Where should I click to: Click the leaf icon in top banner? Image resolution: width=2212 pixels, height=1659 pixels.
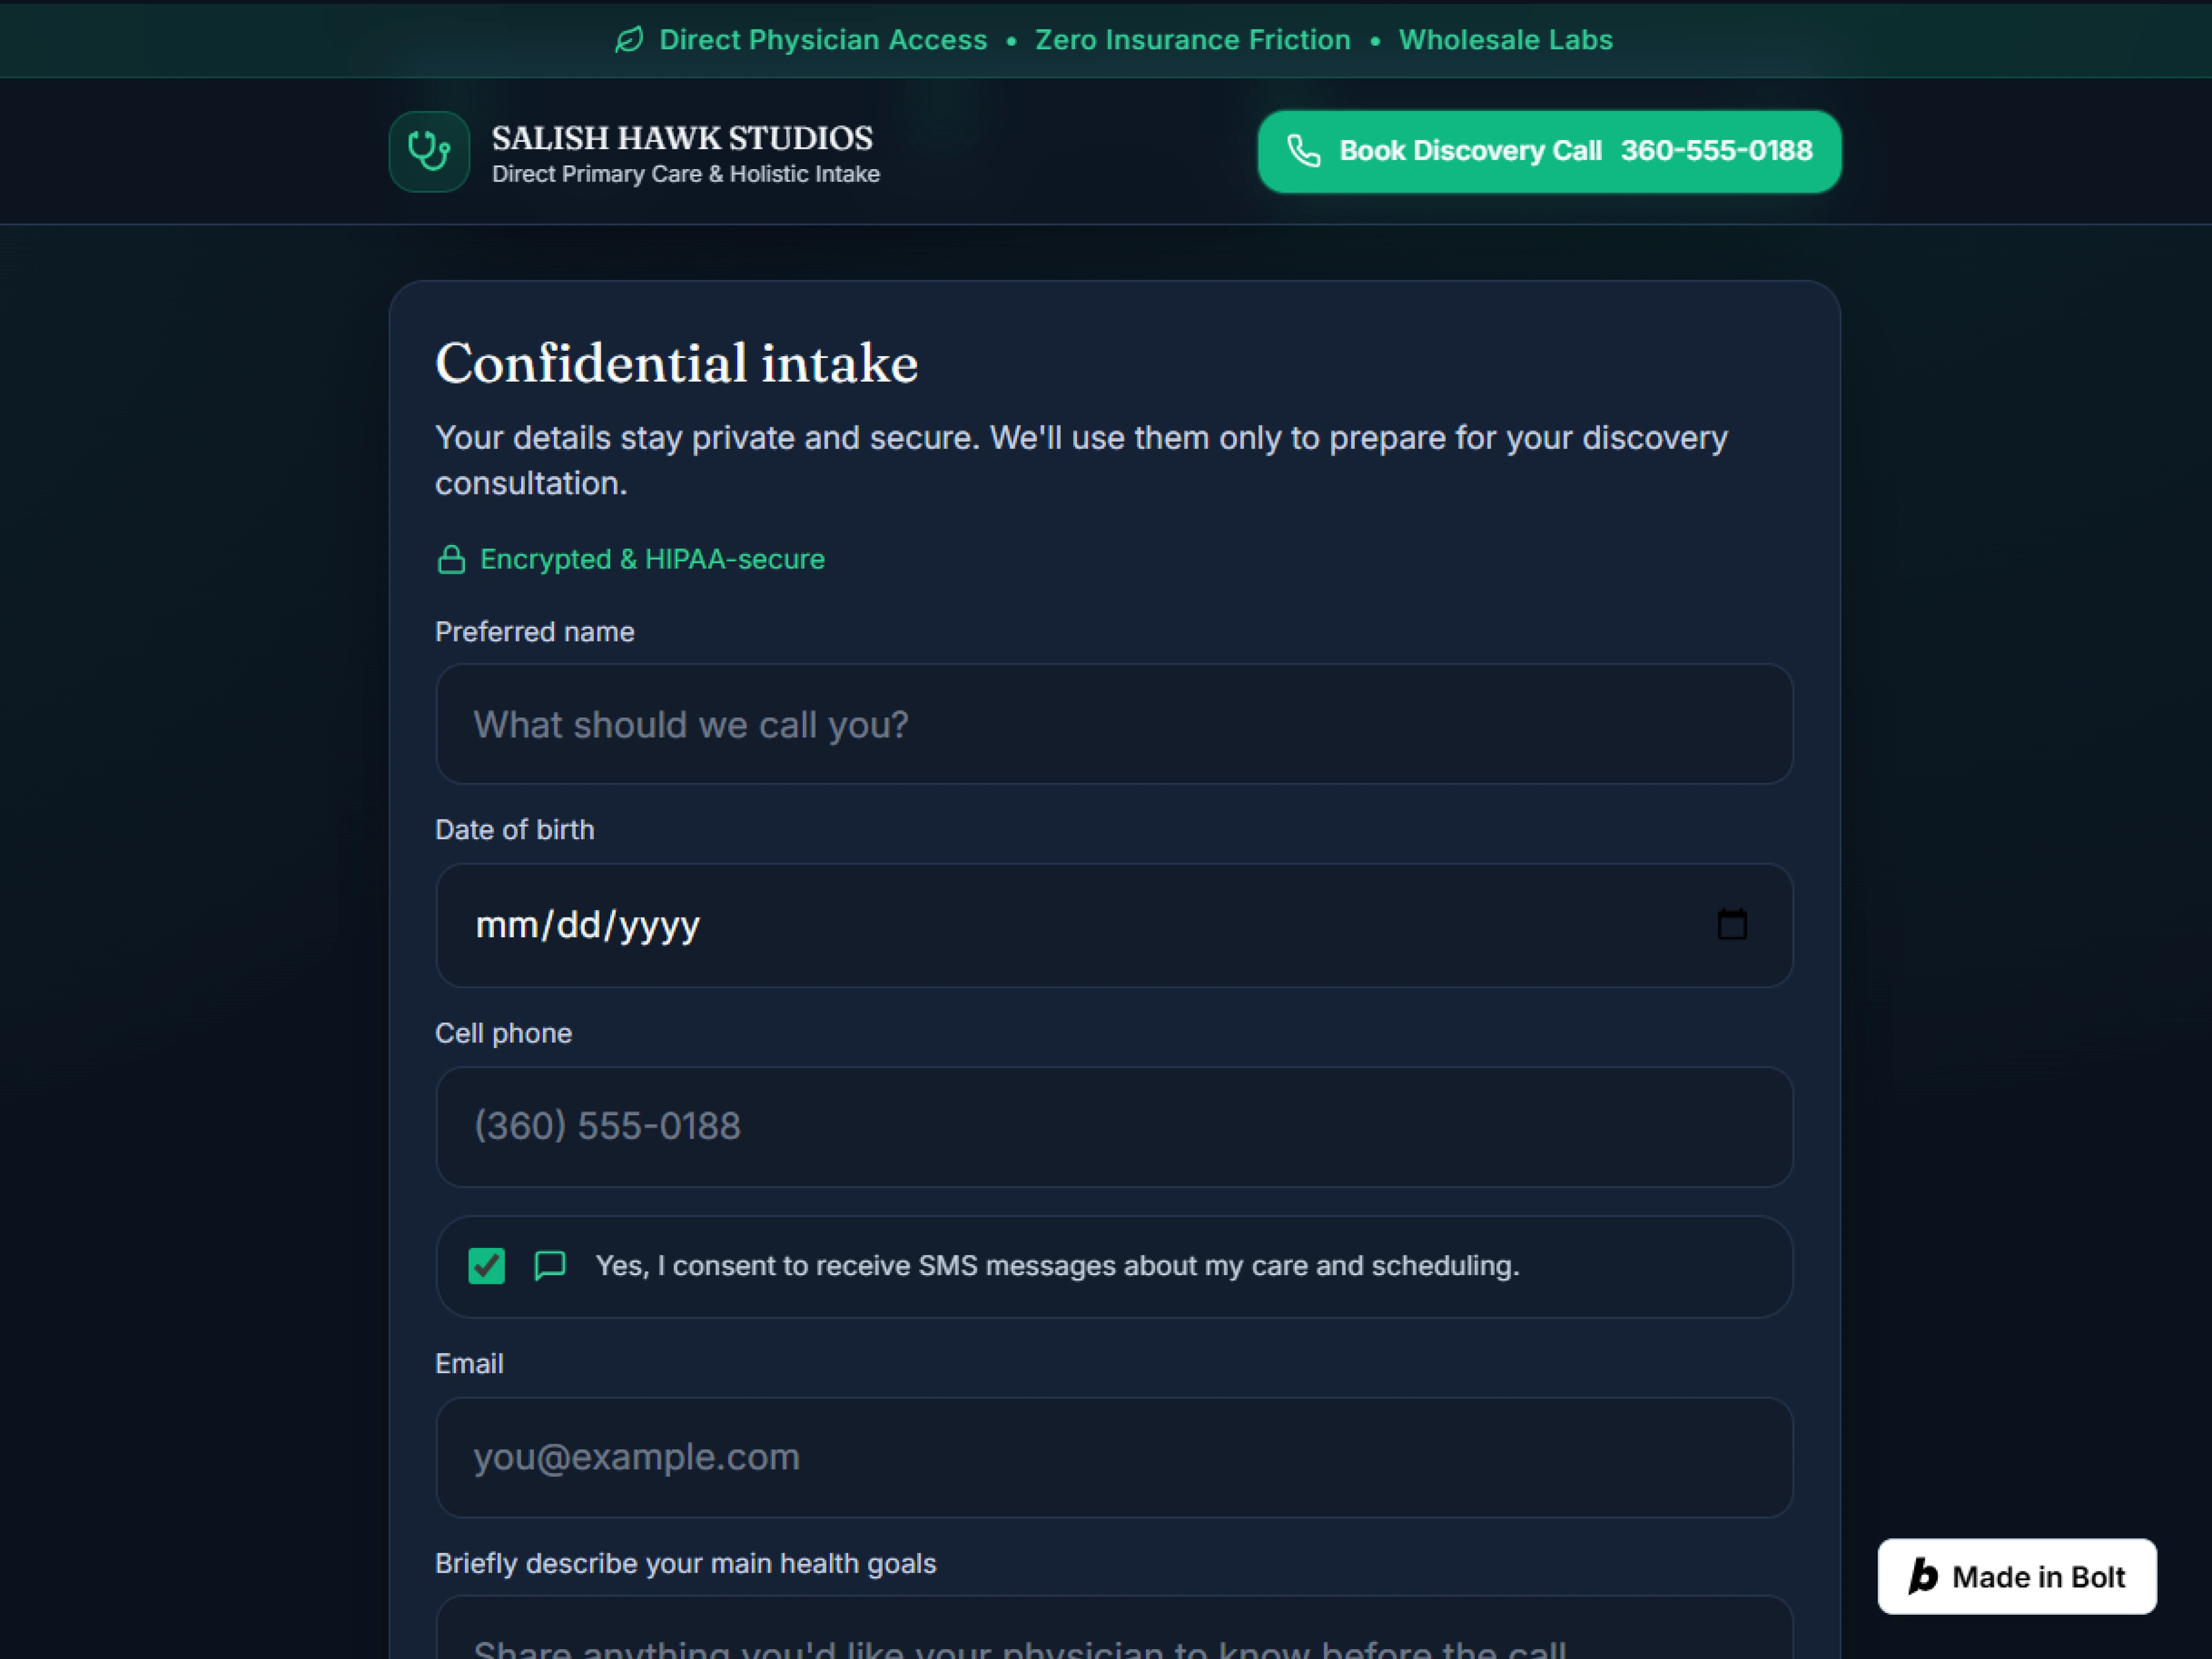point(628,40)
